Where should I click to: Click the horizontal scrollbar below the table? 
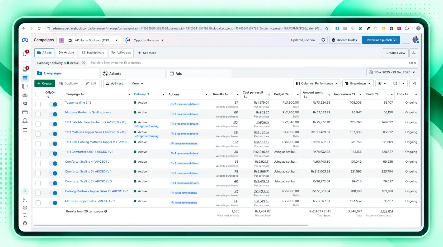171,225
